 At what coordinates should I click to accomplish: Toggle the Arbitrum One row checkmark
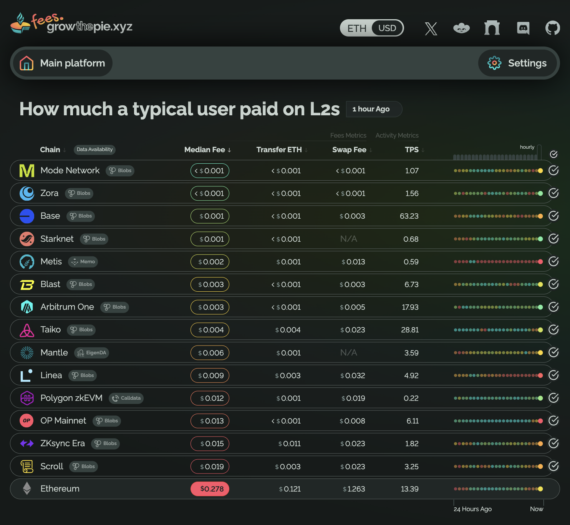tap(553, 307)
